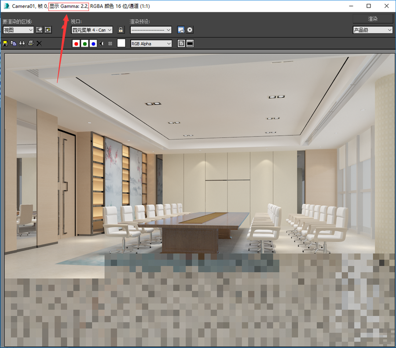Minimize the render frame window
The height and width of the screenshot is (348, 396).
coord(351,6)
